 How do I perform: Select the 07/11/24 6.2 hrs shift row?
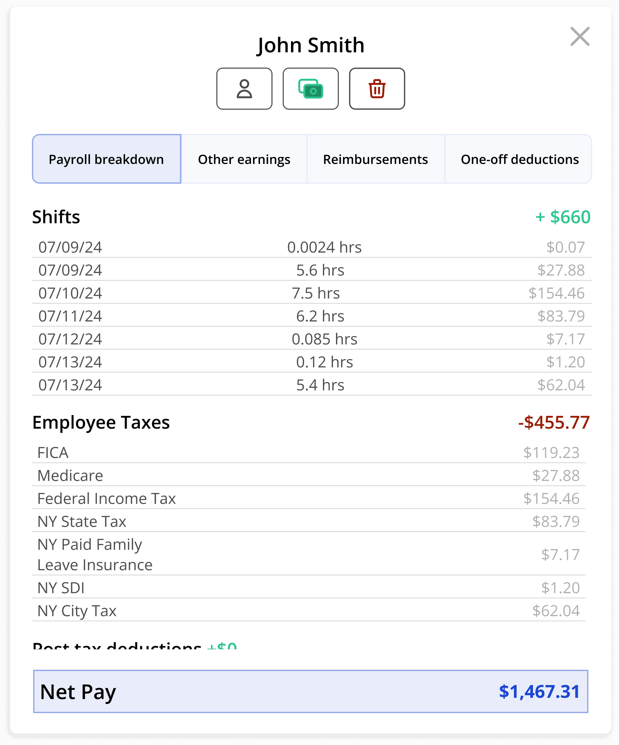(x=312, y=316)
